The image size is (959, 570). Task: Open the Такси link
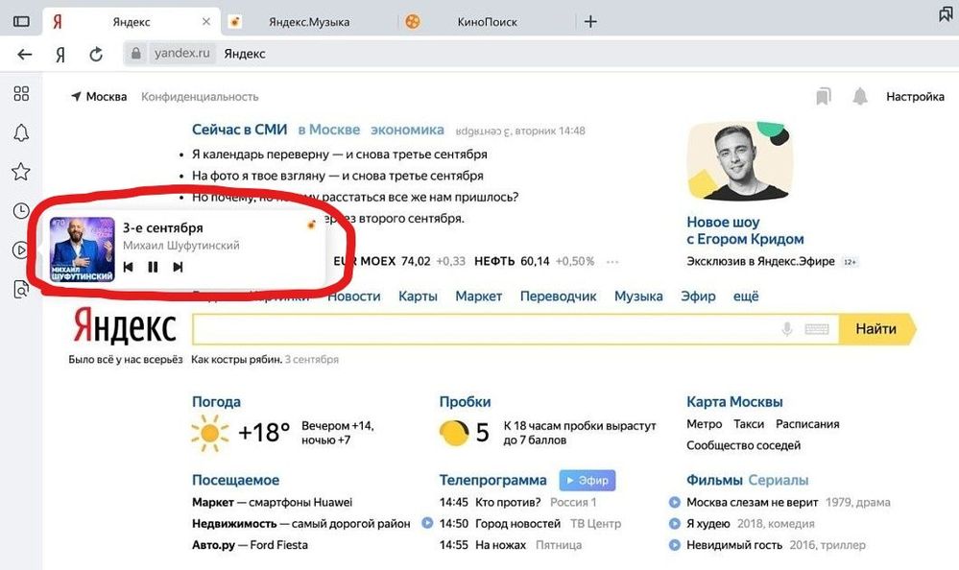pos(749,424)
